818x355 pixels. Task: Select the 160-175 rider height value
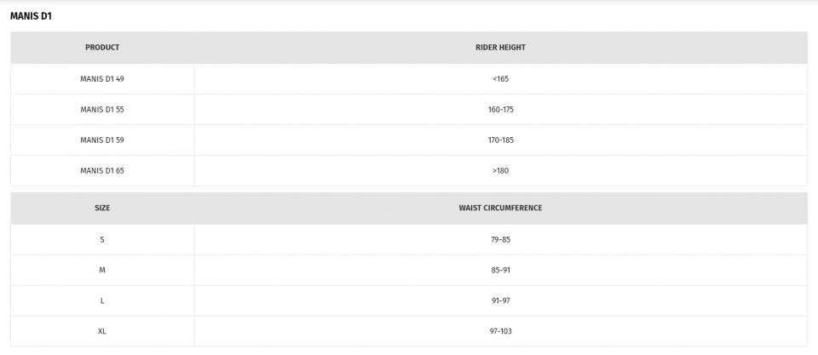tap(500, 110)
